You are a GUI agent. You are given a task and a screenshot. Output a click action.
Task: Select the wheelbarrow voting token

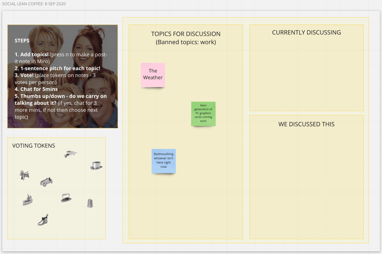pyautogui.click(x=70, y=154)
